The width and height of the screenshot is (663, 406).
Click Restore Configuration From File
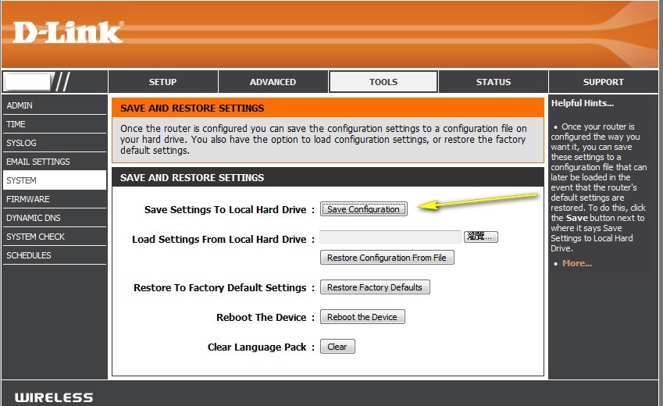pos(387,258)
